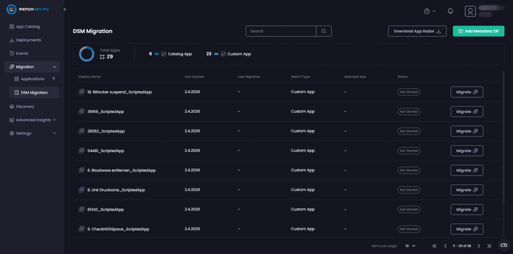Click the Patch My PC logo
The image size is (513, 254).
click(x=28, y=9)
